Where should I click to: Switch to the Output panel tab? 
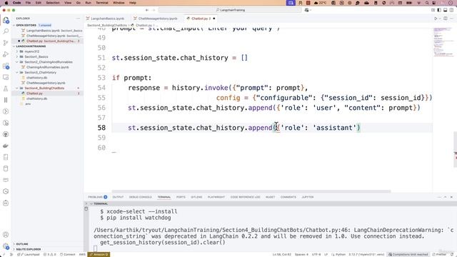[x=118, y=197]
